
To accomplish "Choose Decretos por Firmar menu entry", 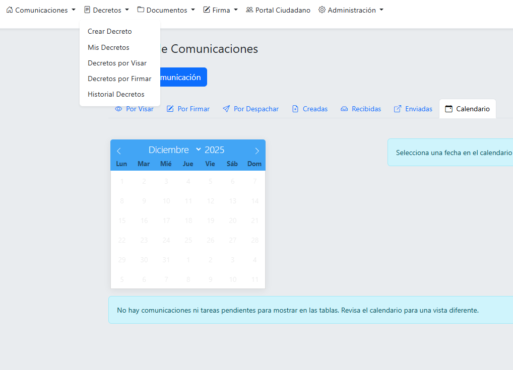I will [119, 79].
